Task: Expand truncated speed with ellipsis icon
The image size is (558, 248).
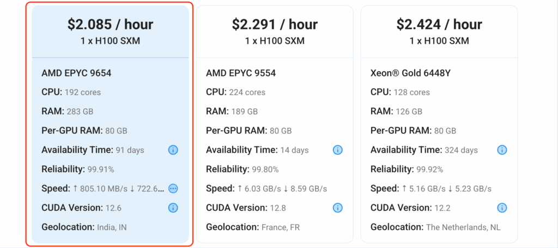Action: 173,188
